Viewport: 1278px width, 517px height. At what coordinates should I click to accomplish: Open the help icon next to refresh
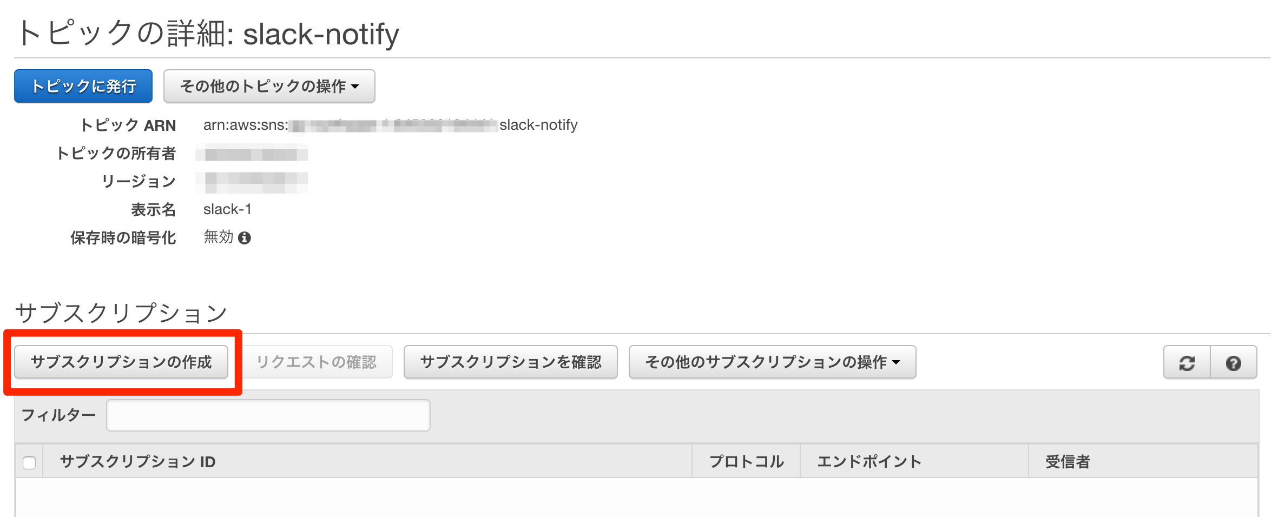click(1234, 362)
